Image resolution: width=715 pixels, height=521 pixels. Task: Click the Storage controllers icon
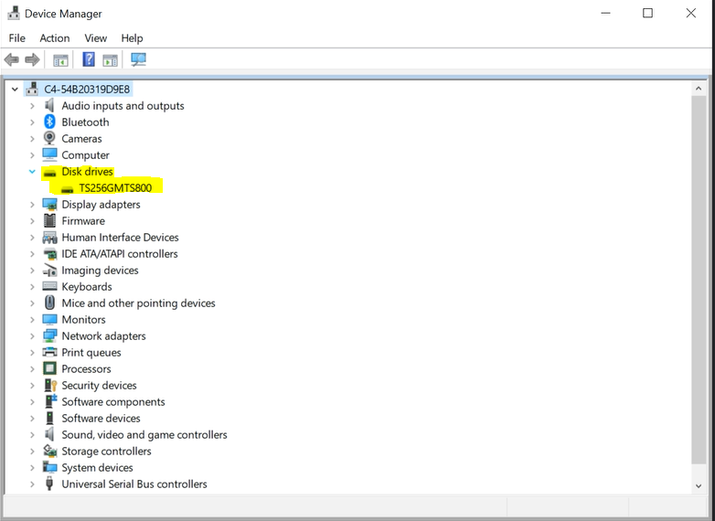49,451
